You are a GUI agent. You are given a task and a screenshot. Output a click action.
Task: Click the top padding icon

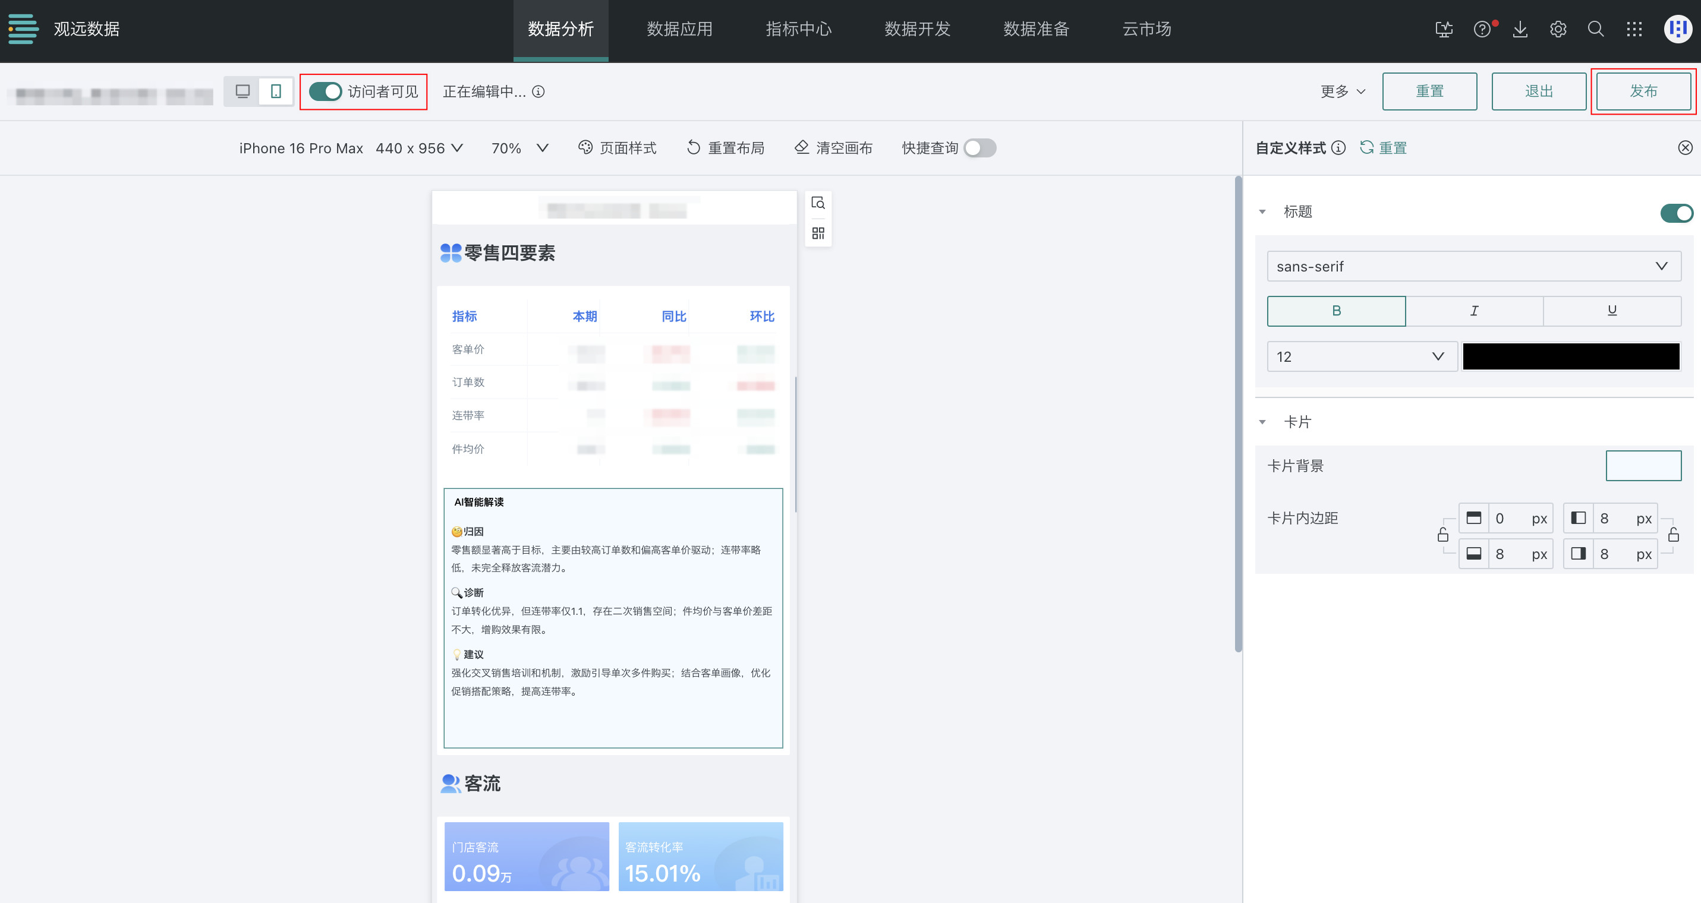1474,518
